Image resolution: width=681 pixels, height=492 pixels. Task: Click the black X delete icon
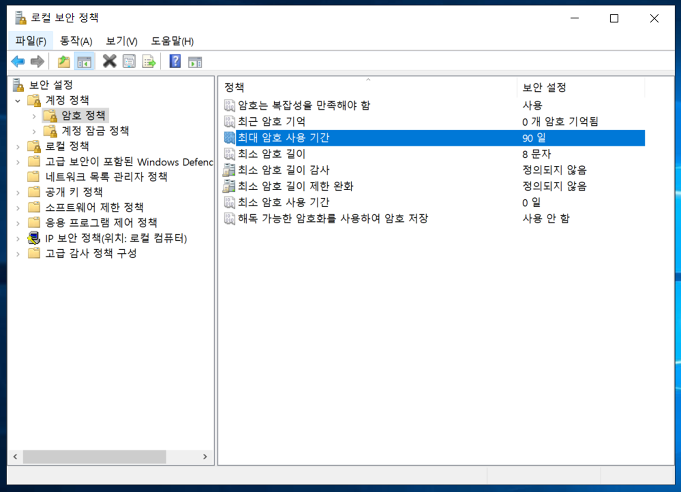109,61
